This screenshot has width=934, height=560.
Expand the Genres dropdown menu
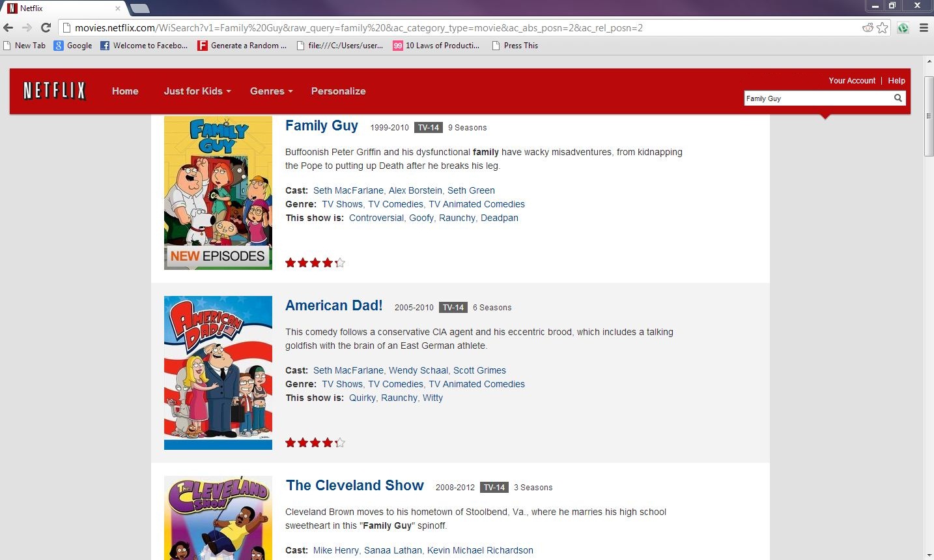[x=271, y=91]
